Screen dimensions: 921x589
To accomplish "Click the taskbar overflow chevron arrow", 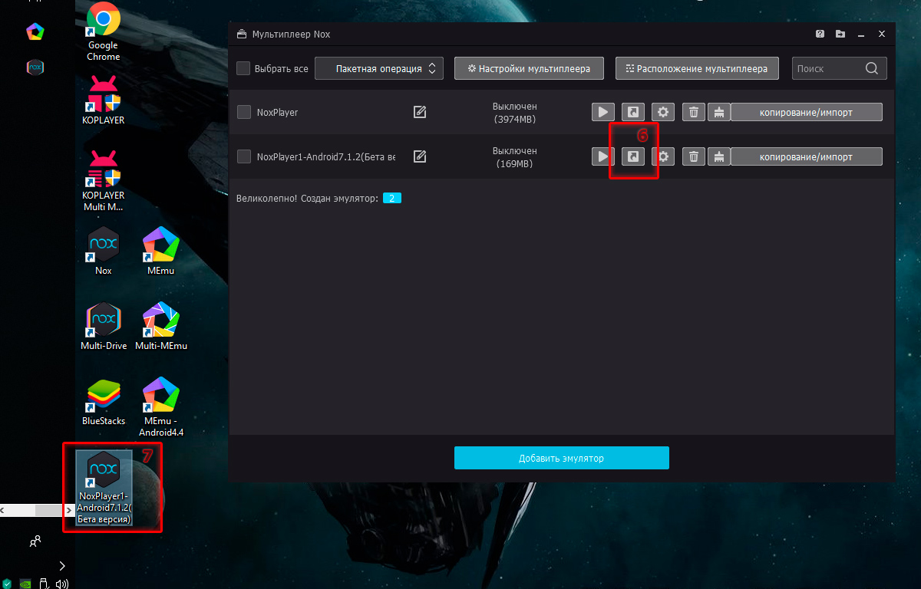I will 62,566.
